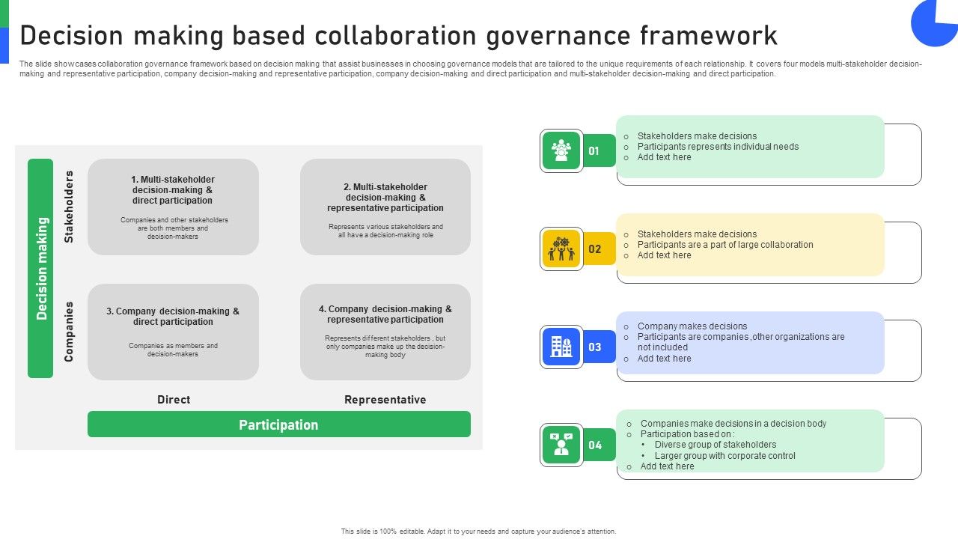The image size is (958, 539).
Task: Select text 'Companies as members and decision-makers'
Action: click(x=173, y=350)
